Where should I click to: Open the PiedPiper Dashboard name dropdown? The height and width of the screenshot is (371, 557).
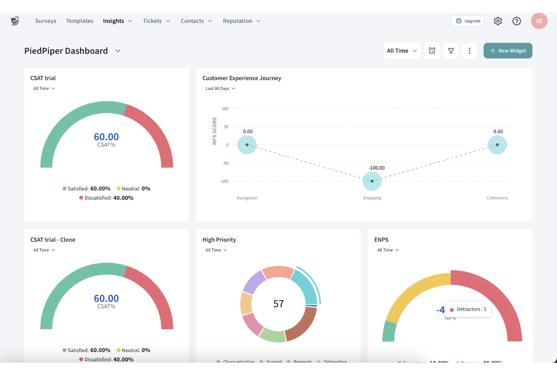point(117,50)
